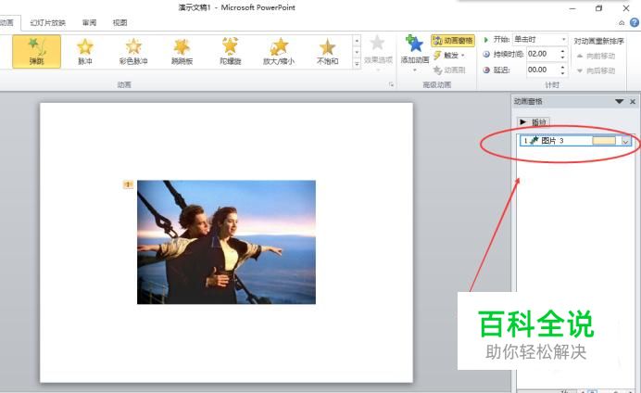Viewport: 641px width, 393px height.
Task: Select the Titanic picture on the slide
Action: click(226, 242)
